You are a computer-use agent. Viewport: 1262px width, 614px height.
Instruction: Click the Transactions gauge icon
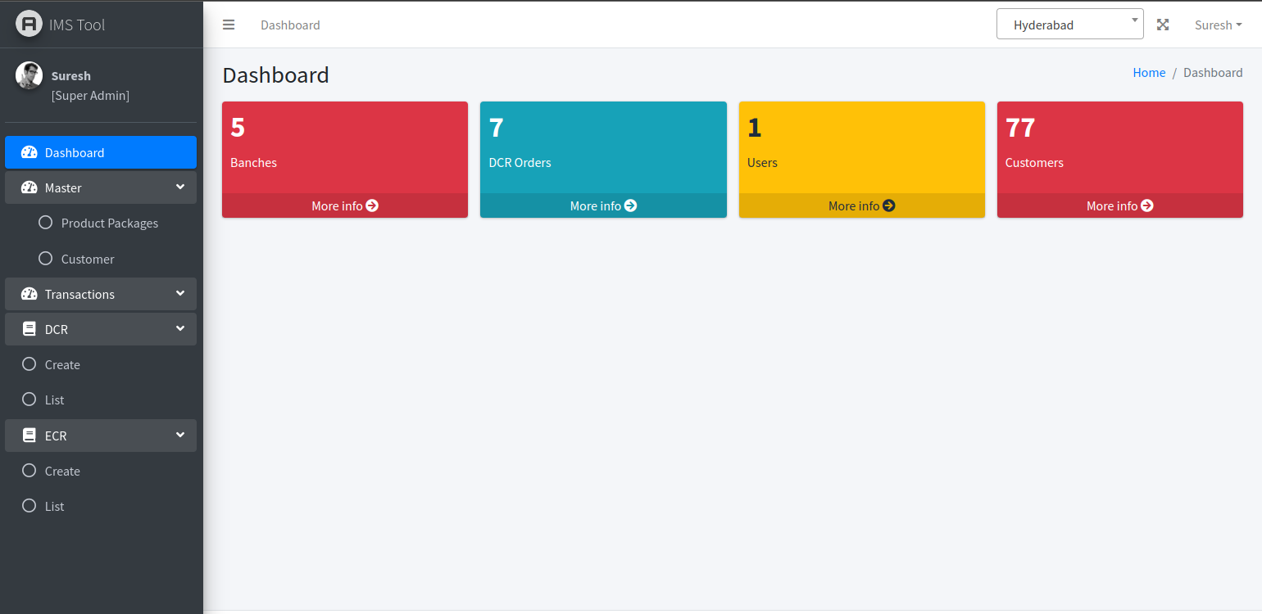29,294
